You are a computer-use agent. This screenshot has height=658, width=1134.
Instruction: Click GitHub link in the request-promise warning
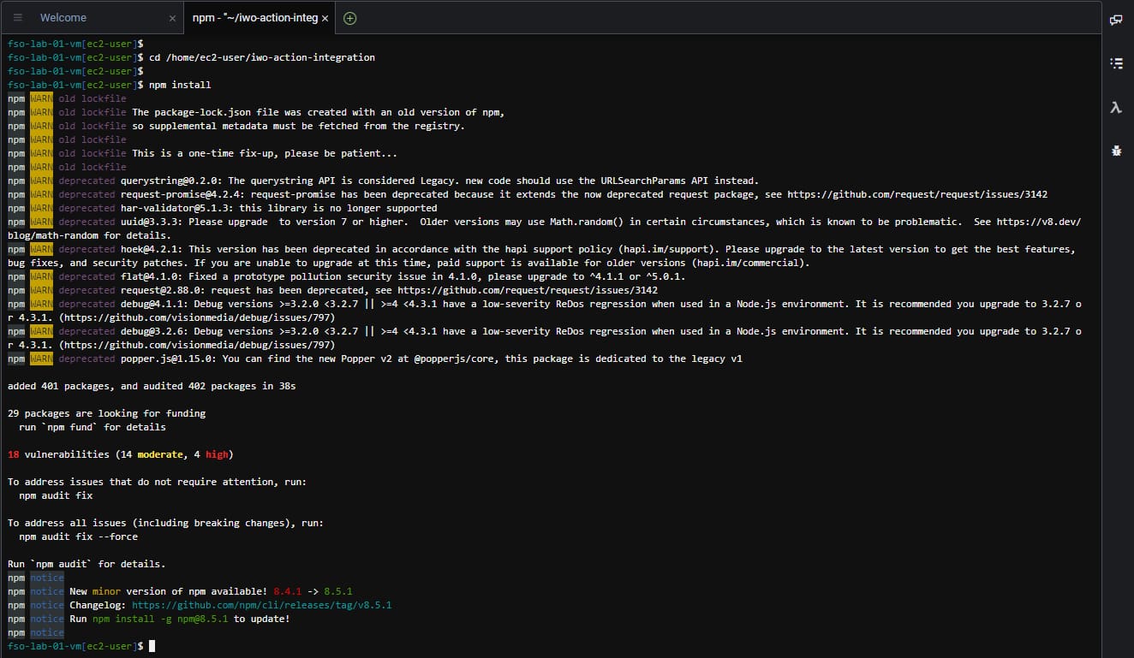(916, 194)
